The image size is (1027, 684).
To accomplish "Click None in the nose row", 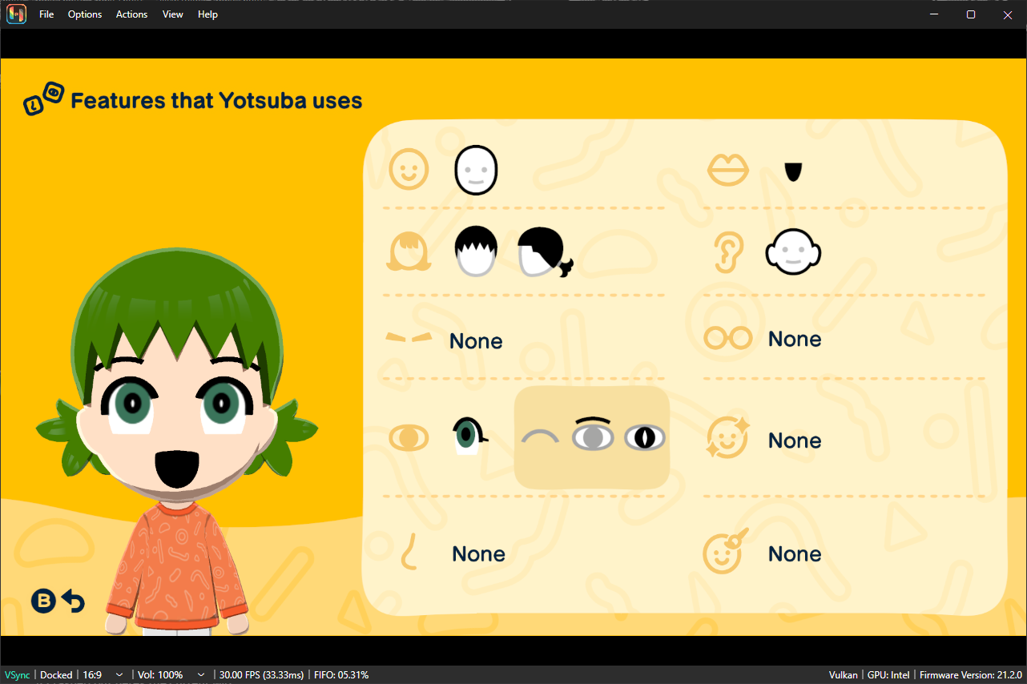I will click(479, 553).
